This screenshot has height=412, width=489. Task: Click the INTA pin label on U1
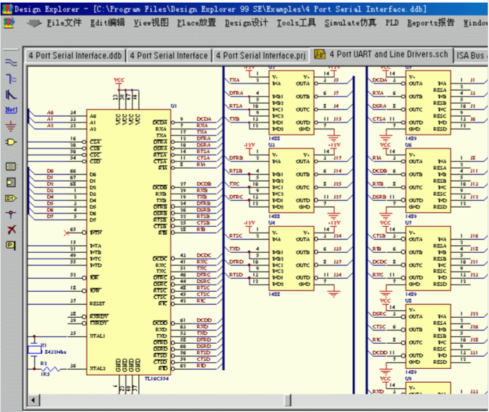point(96,245)
